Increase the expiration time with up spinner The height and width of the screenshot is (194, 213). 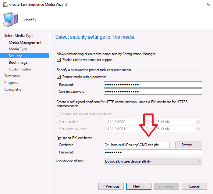[199, 128]
